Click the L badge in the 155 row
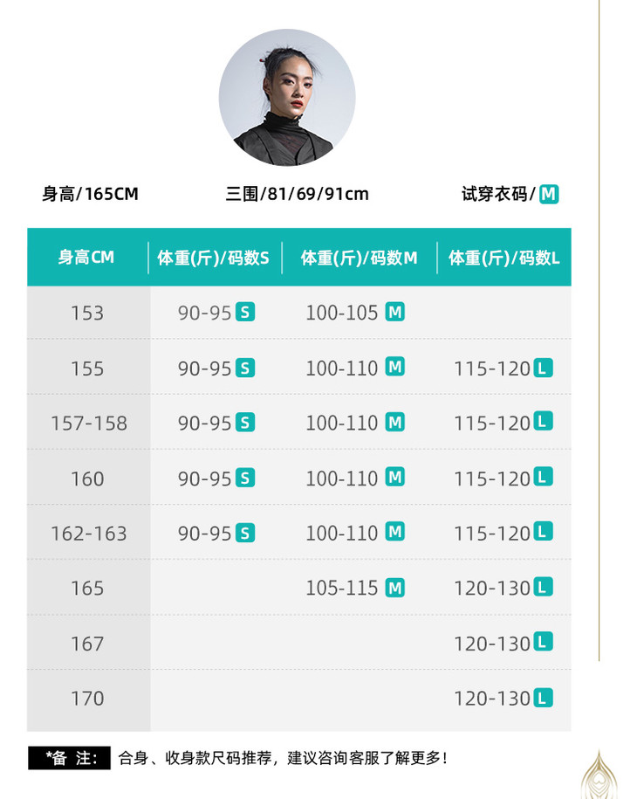This screenshot has height=799, width=637. (x=543, y=368)
